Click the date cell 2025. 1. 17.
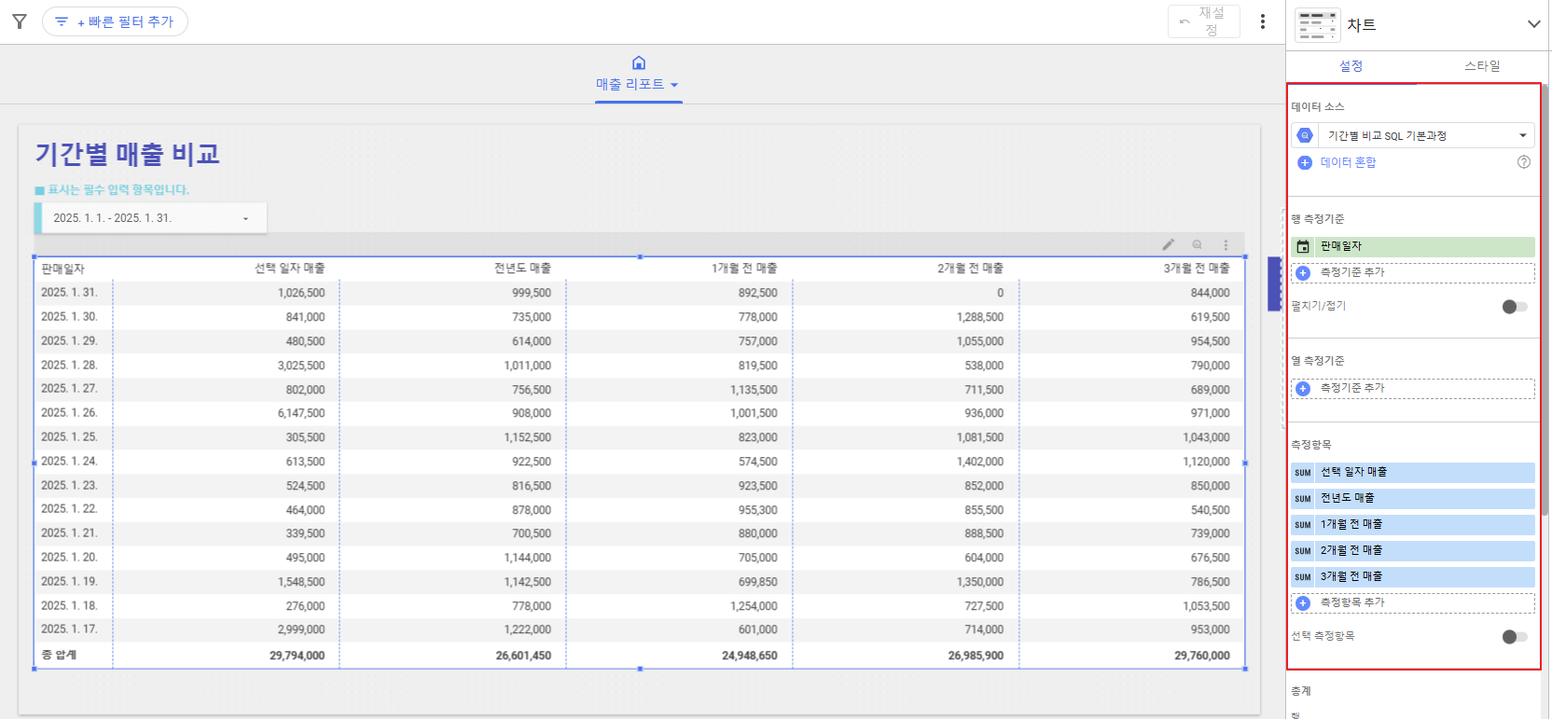The image size is (1552, 719). (x=69, y=629)
